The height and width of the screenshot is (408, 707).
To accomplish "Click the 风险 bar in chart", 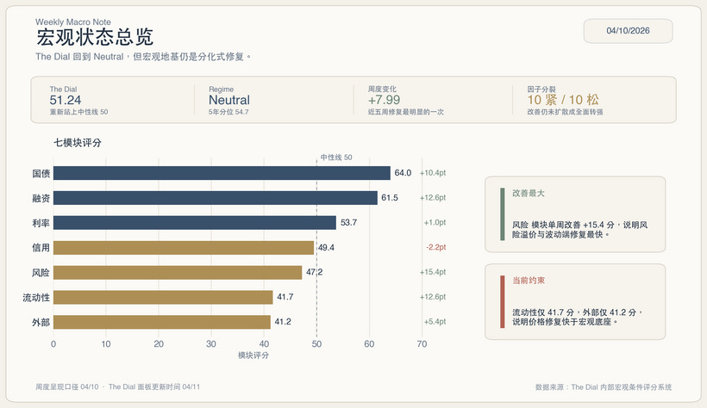I will 178,272.
